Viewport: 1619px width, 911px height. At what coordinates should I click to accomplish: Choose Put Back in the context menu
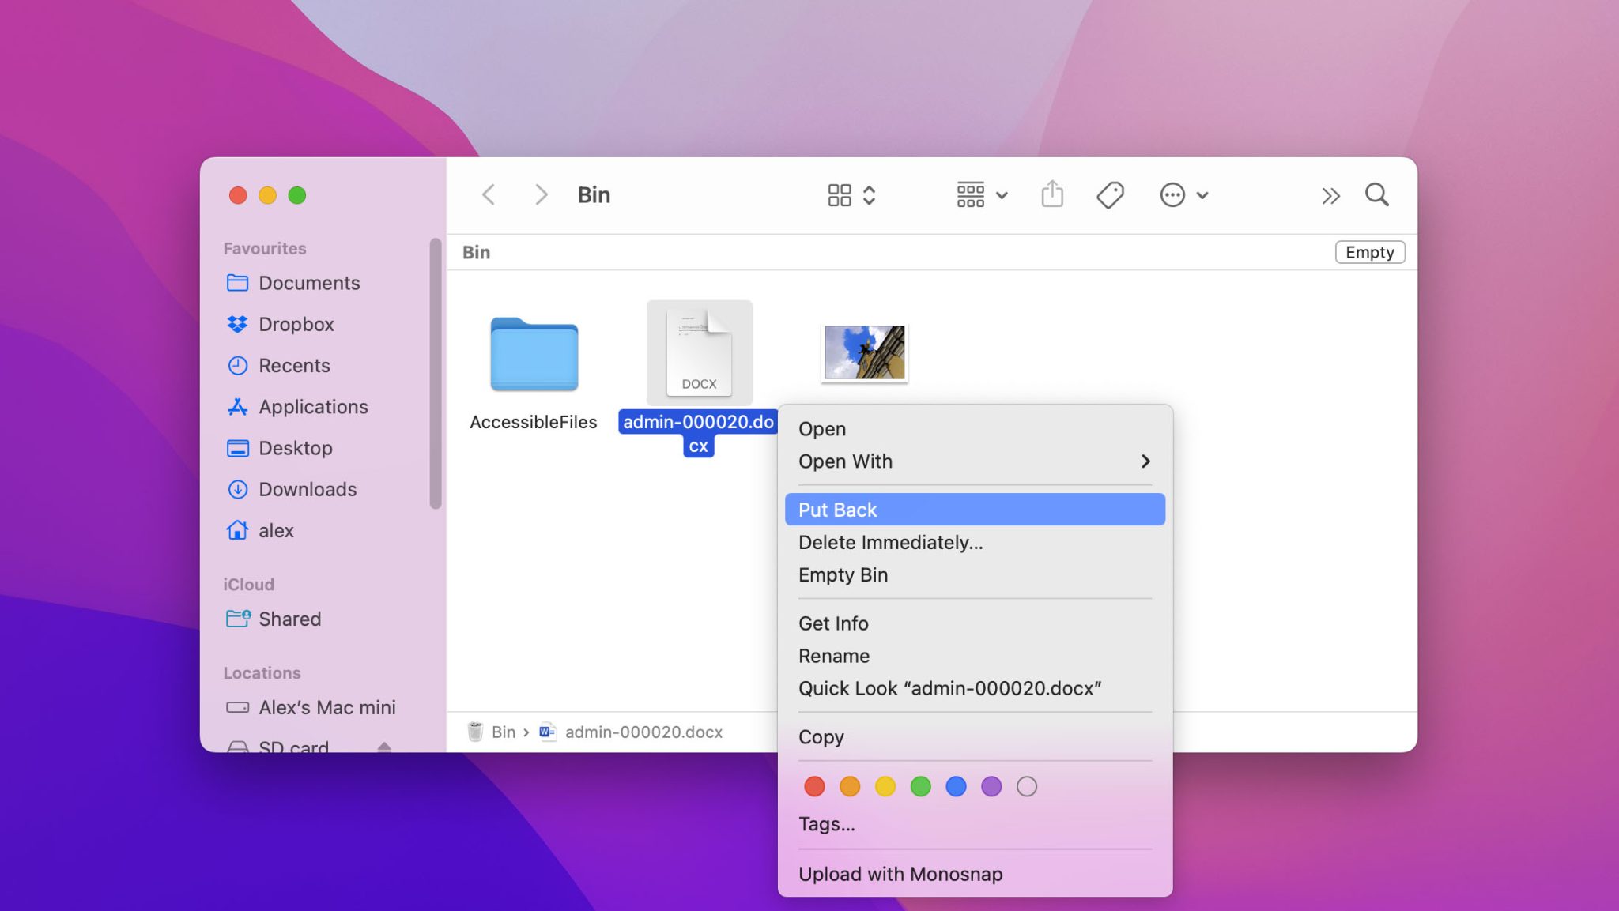[975, 510]
